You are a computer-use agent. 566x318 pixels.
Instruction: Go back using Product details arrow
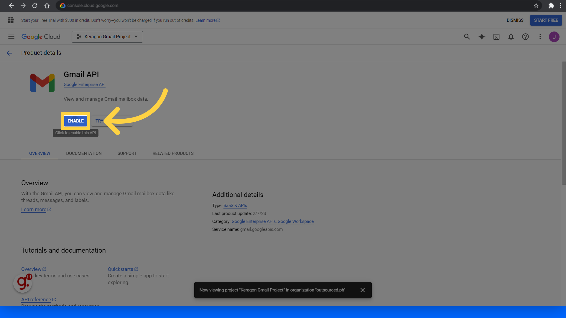tap(9, 53)
